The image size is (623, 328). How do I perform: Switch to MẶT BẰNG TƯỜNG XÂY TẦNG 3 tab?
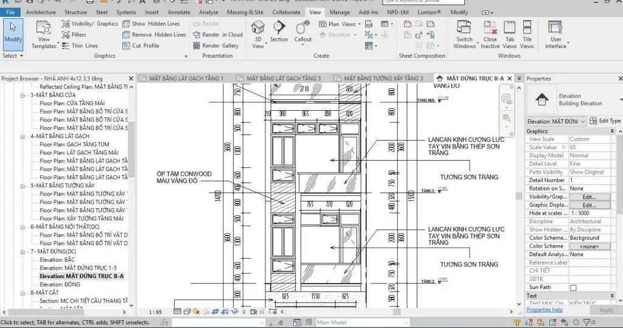tap(379, 79)
